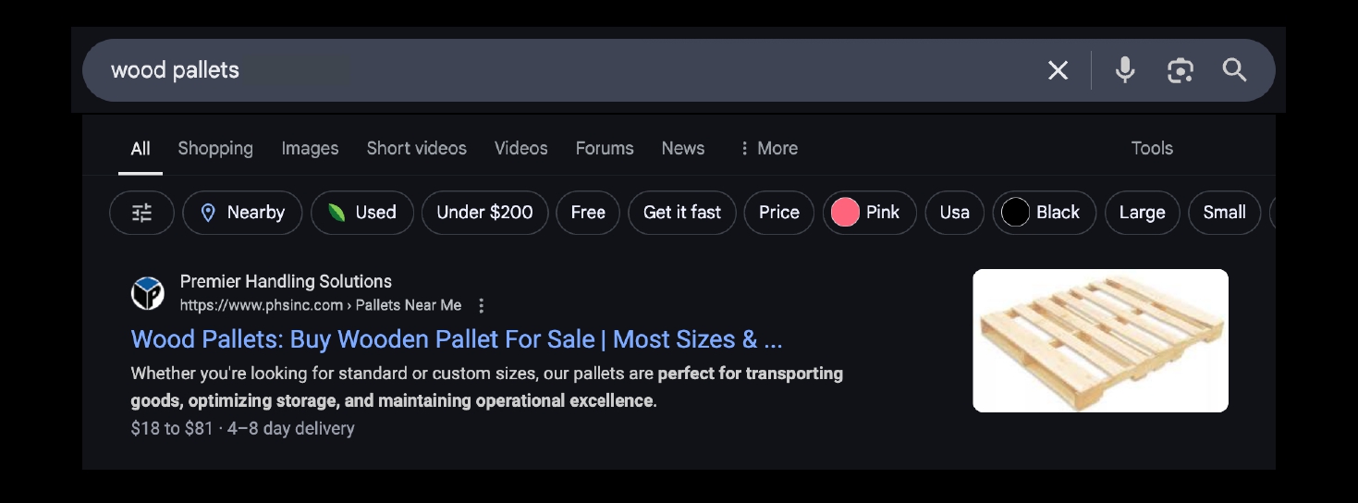Viewport: 1358px width, 503px height.
Task: Switch to the Images tab
Action: tap(310, 148)
